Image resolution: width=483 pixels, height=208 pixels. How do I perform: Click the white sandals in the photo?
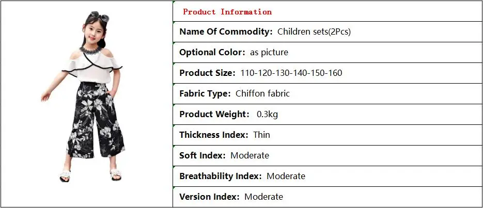coord(90,175)
